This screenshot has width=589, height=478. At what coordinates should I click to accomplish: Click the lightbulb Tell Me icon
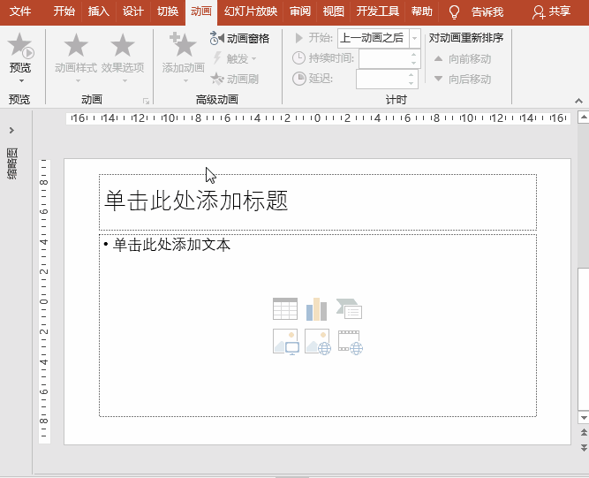(x=454, y=12)
